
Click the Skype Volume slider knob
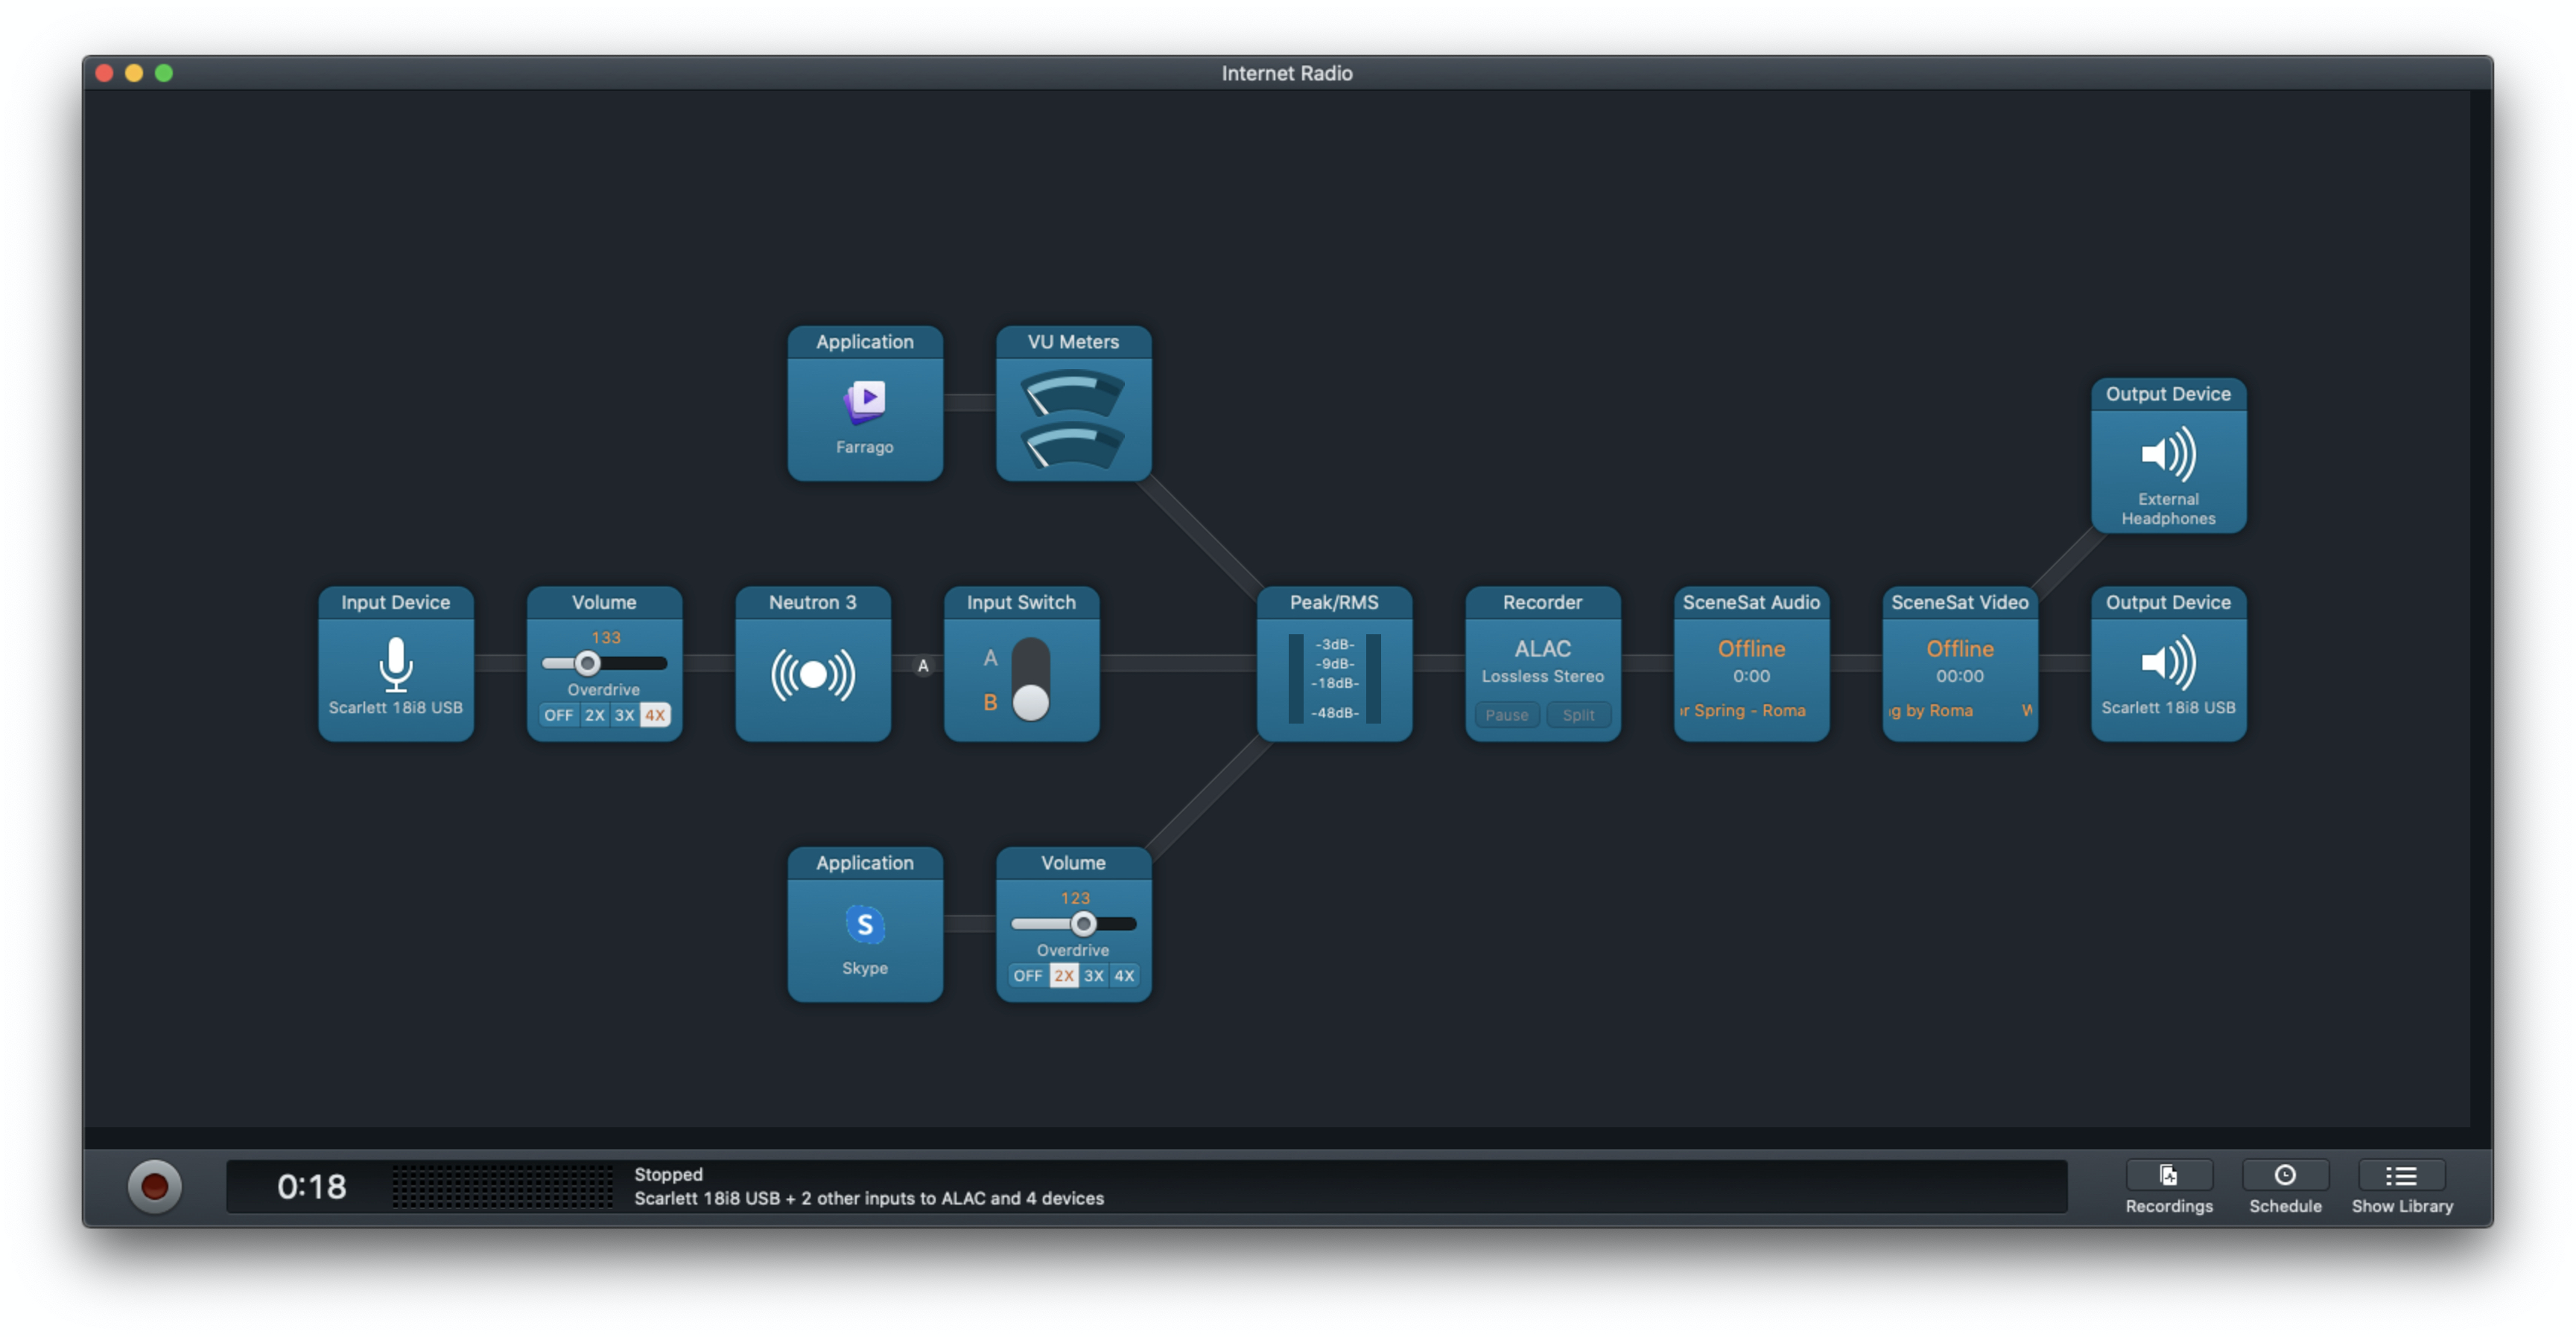1083,925
